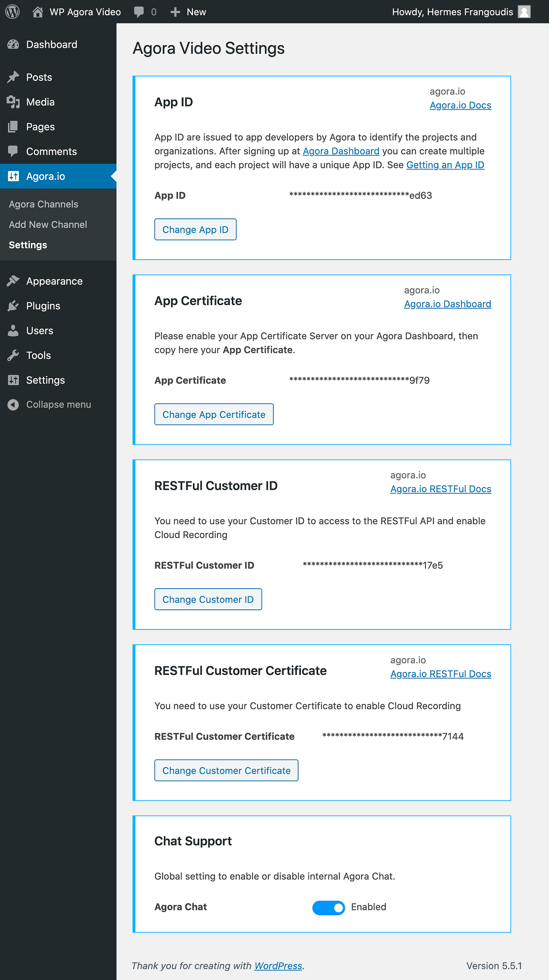The width and height of the screenshot is (549, 980).
Task: Open Agora.io Docs link
Action: [460, 105]
